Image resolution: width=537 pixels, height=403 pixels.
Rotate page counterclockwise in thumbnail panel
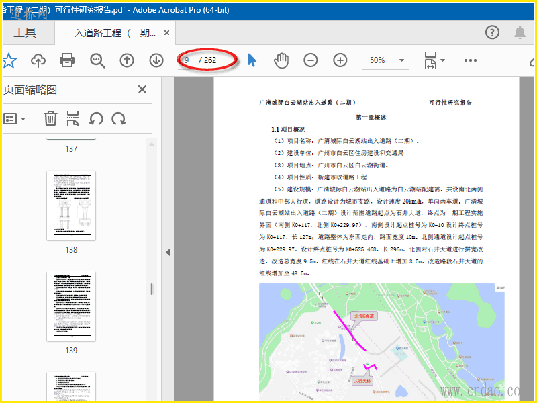pyautogui.click(x=96, y=119)
